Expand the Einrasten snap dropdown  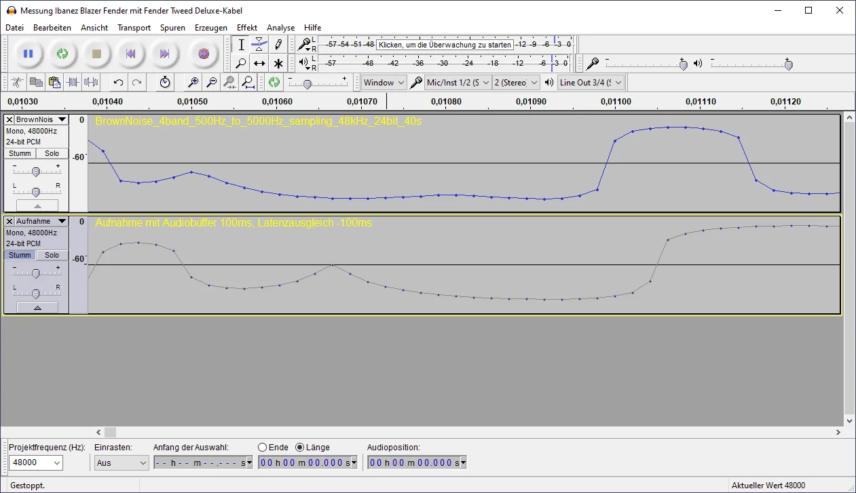[122, 462]
